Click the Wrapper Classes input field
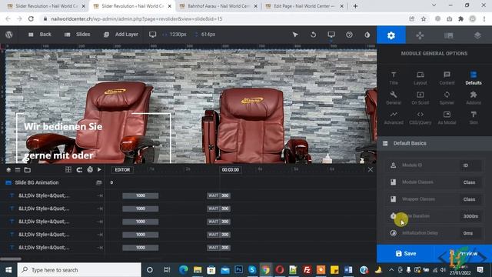Viewport: 492px width, 277px height. click(x=470, y=199)
